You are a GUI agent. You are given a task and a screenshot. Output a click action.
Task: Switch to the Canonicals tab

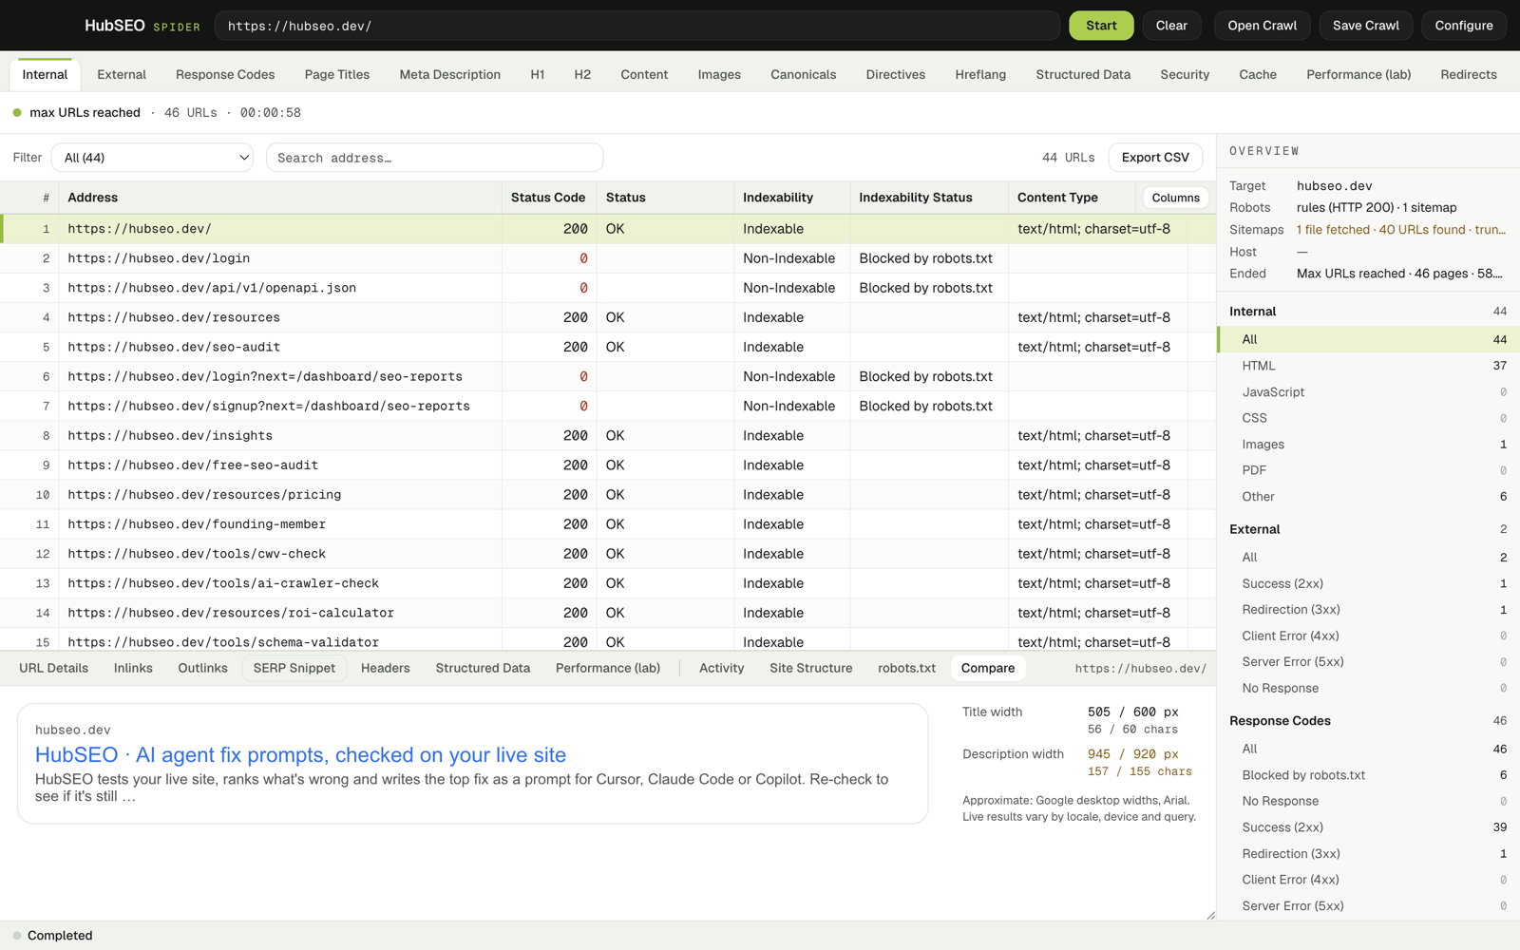click(804, 74)
